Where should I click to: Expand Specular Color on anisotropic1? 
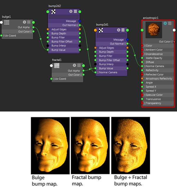145,95
